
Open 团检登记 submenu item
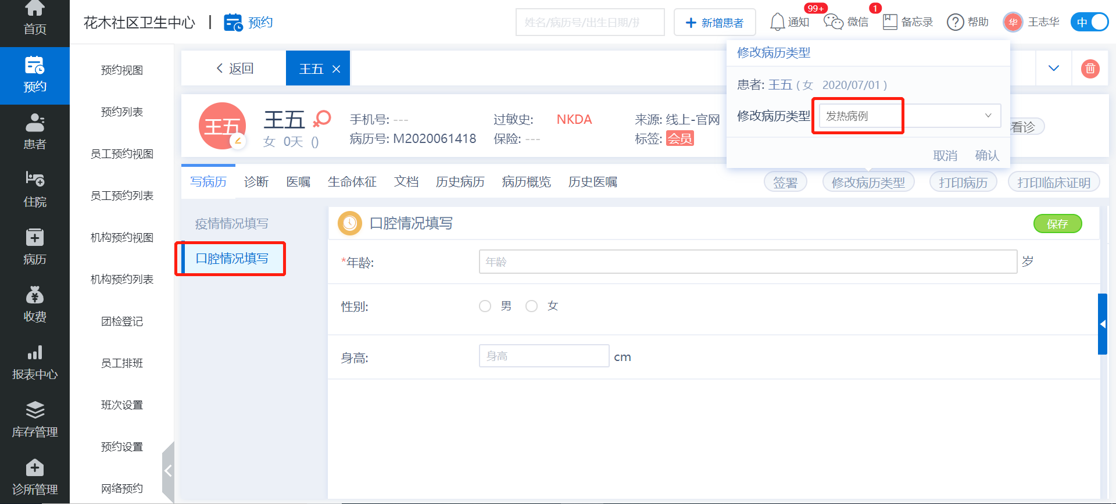click(x=122, y=321)
